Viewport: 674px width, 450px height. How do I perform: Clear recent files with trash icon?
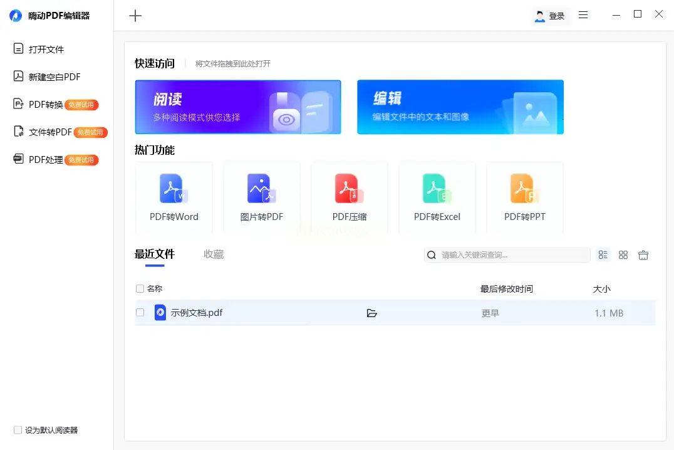click(643, 255)
